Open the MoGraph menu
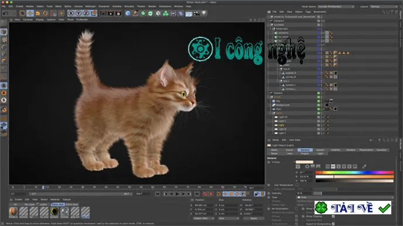Image resolution: width=403 pixels, height=226 pixels. point(90,6)
